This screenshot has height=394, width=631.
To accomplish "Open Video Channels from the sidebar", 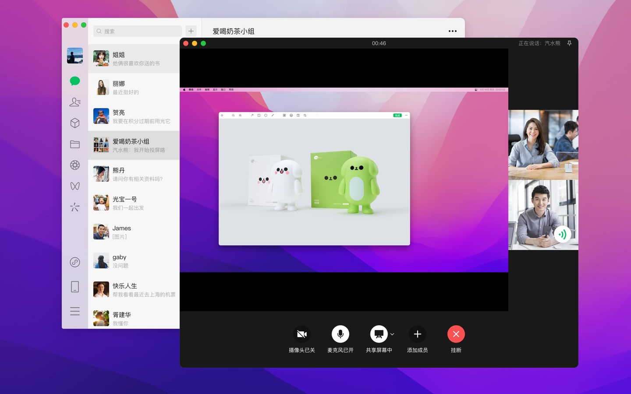I will tap(74, 186).
